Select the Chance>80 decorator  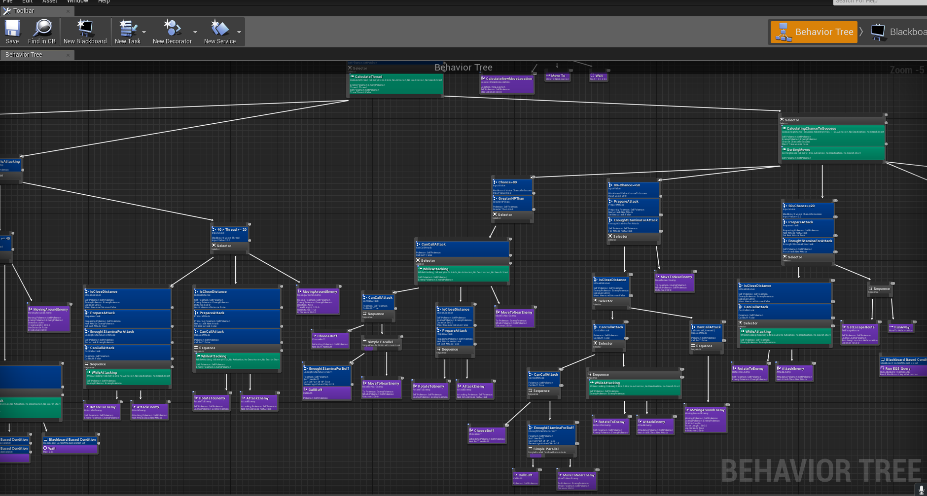pyautogui.click(x=513, y=187)
